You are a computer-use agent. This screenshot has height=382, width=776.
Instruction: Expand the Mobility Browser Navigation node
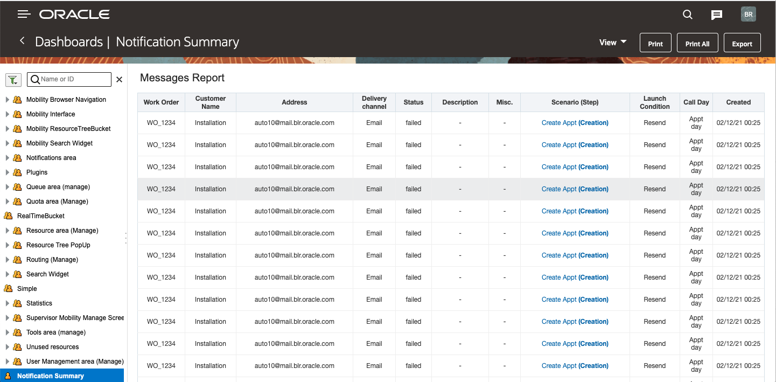pos(8,100)
